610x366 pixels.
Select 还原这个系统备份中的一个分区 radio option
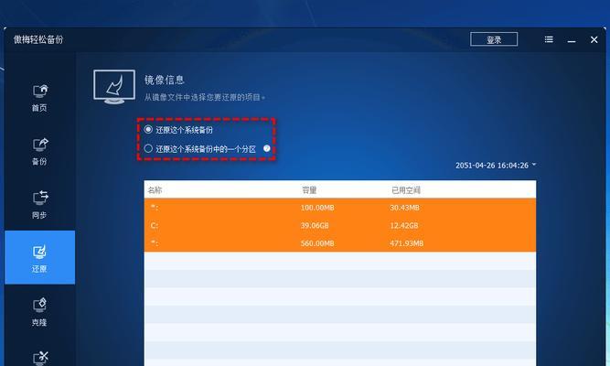point(200,149)
